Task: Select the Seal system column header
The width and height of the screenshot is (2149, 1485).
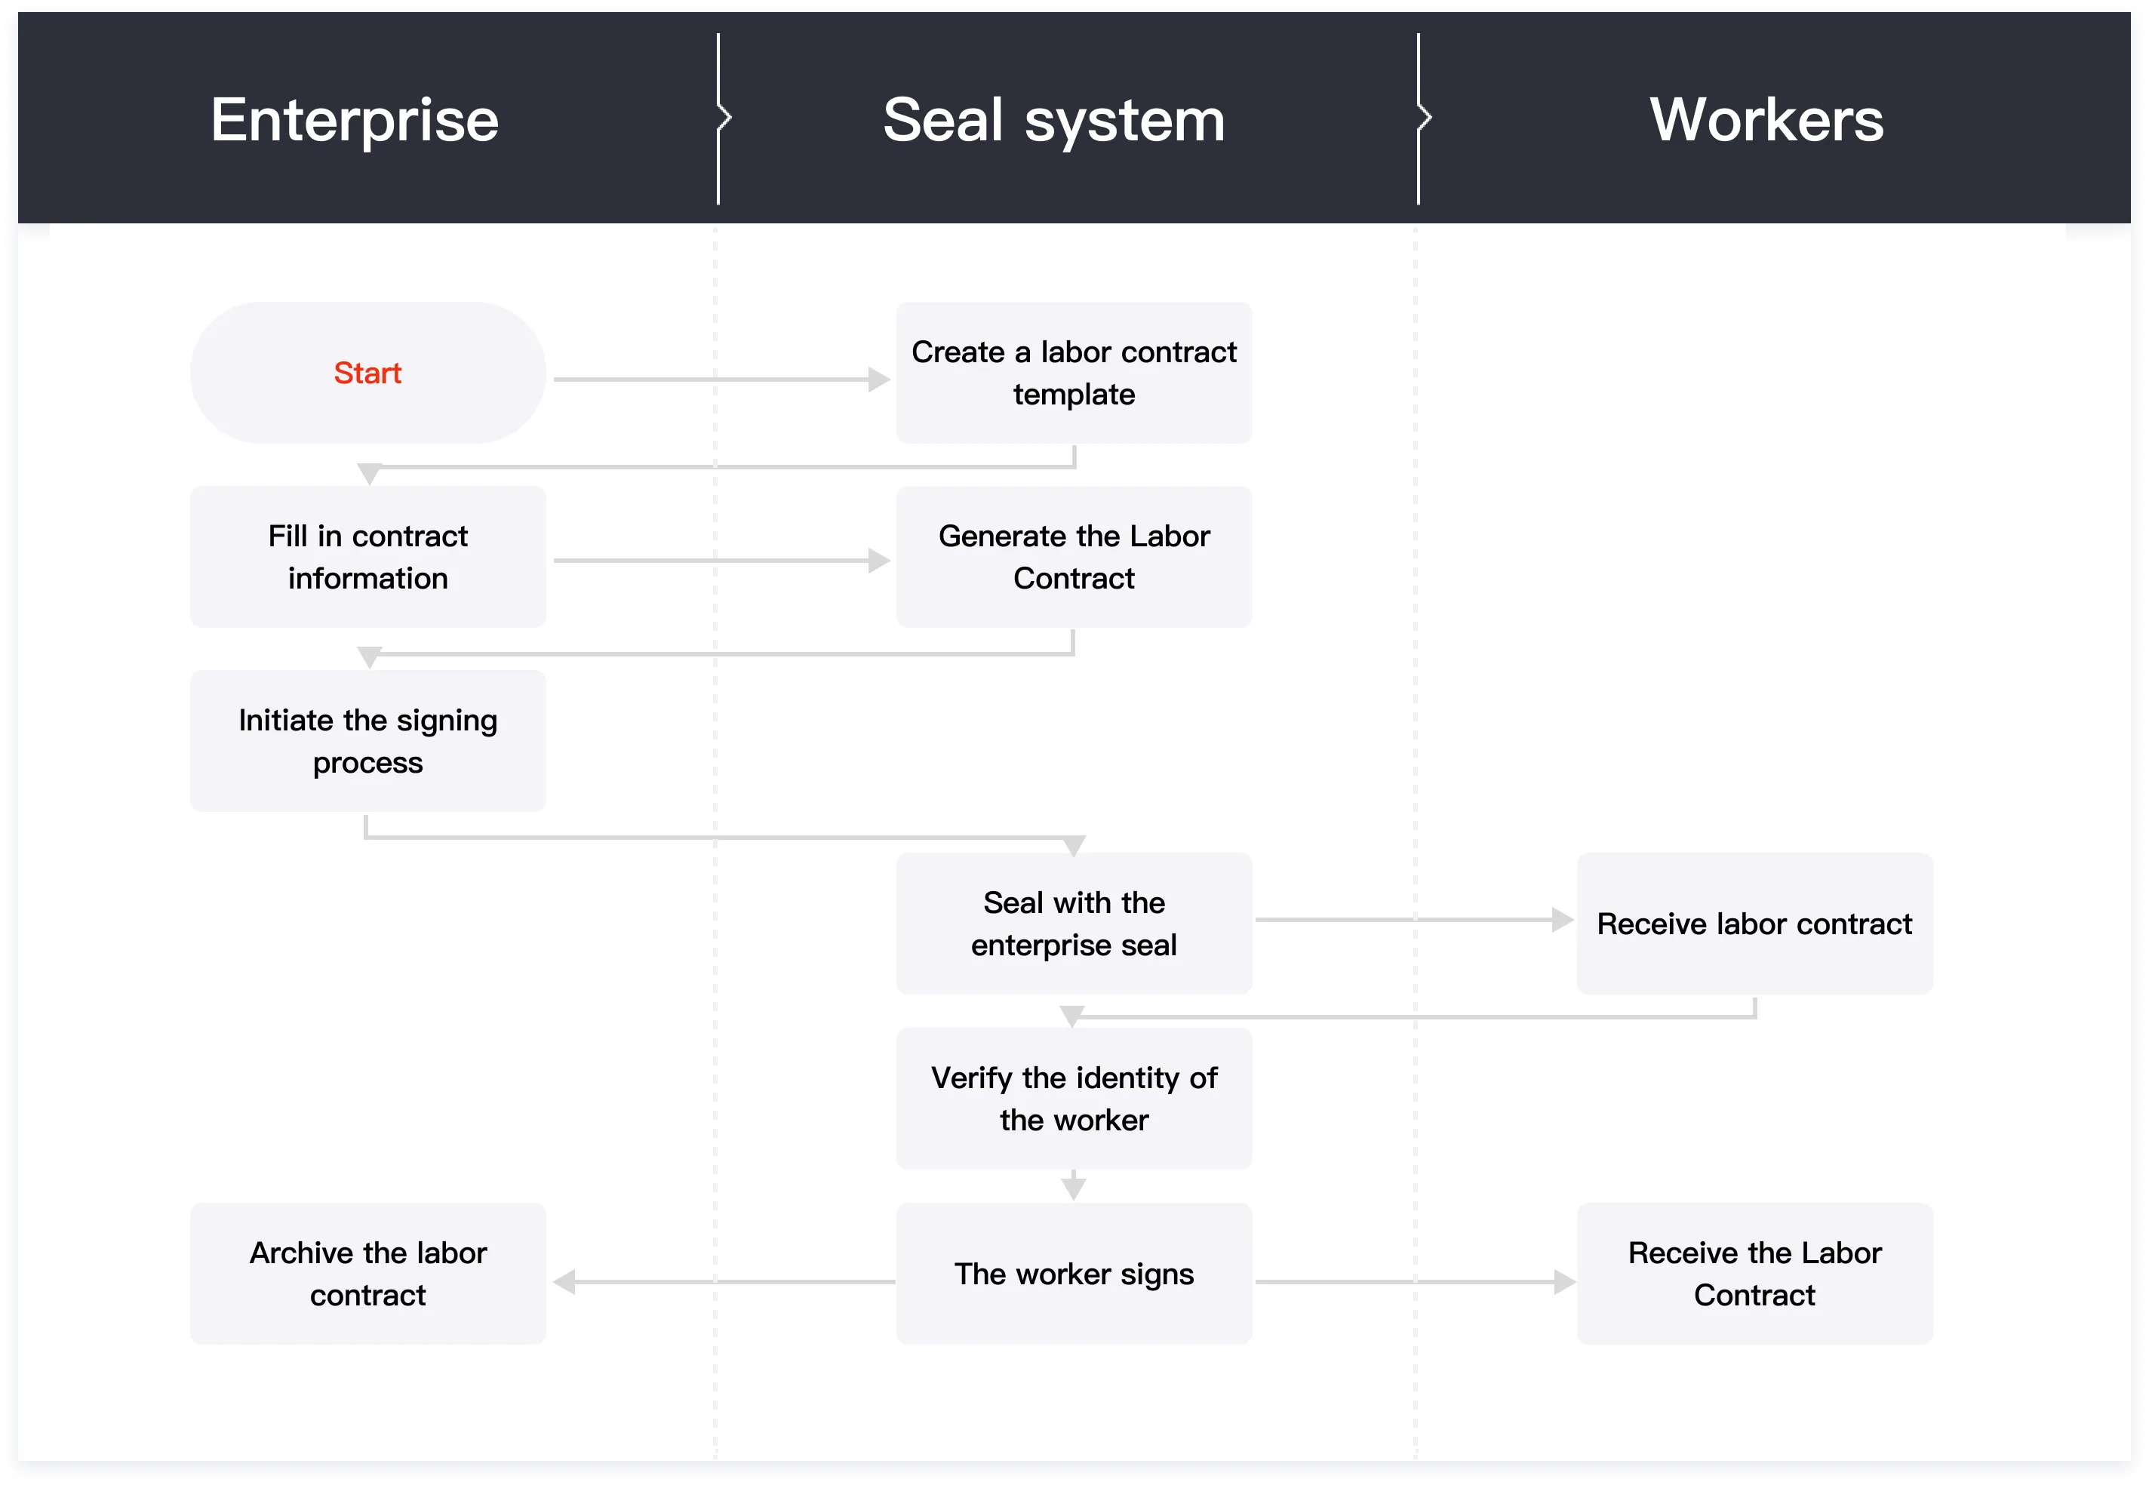Action: tap(1053, 120)
